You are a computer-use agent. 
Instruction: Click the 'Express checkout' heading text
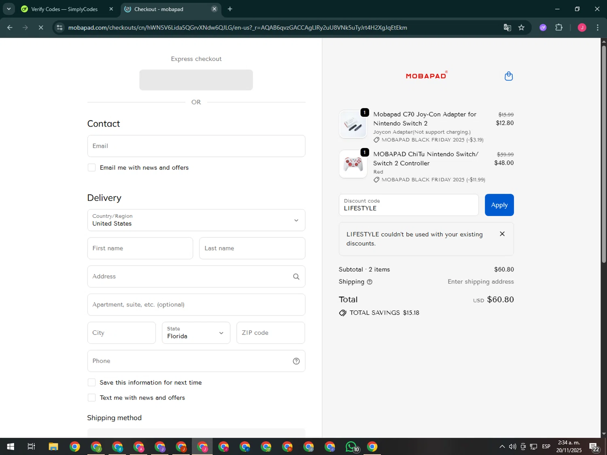(x=196, y=59)
